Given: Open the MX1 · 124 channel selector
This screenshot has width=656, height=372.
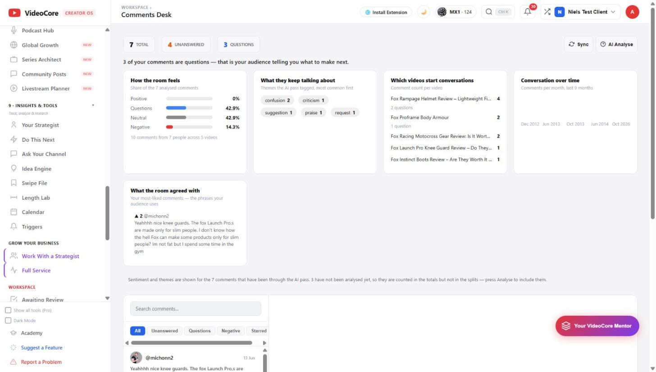Looking at the screenshot, I should (455, 12).
